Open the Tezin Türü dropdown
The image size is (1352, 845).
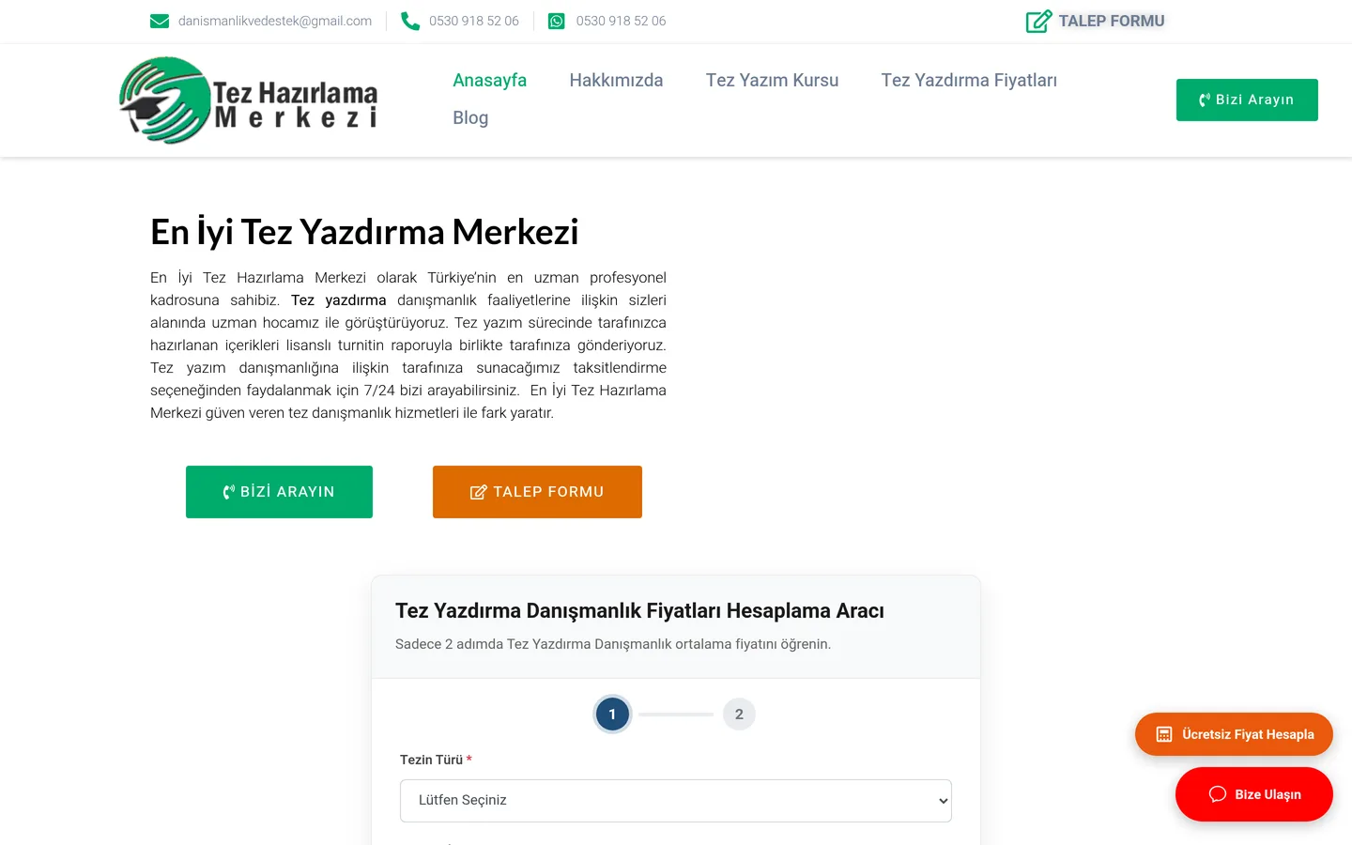[x=676, y=801]
